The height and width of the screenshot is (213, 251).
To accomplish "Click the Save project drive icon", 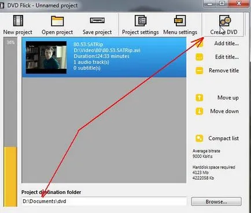I will (97, 20).
